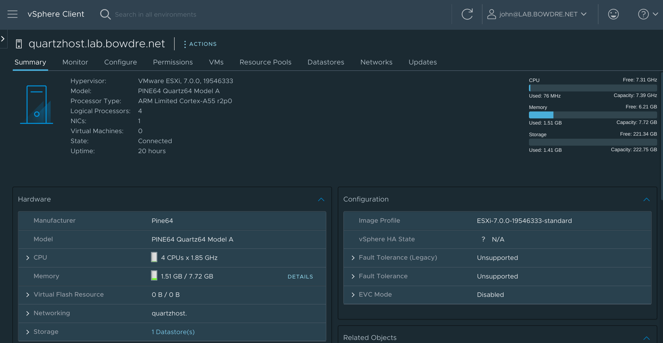Click the host icon beside quartzhost title
Screen dimensions: 663x343
pyautogui.click(x=19, y=44)
